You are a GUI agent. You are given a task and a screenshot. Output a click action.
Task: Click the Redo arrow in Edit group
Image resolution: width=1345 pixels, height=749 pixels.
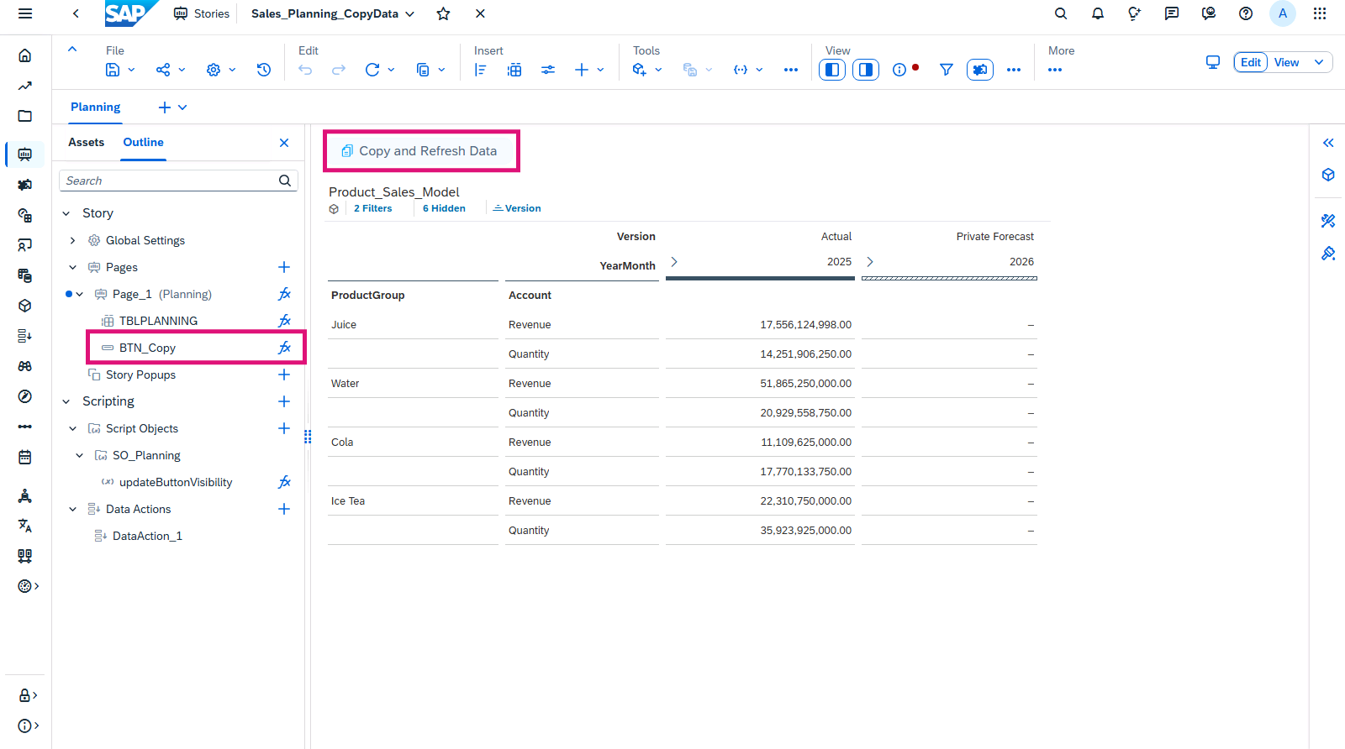click(x=339, y=70)
